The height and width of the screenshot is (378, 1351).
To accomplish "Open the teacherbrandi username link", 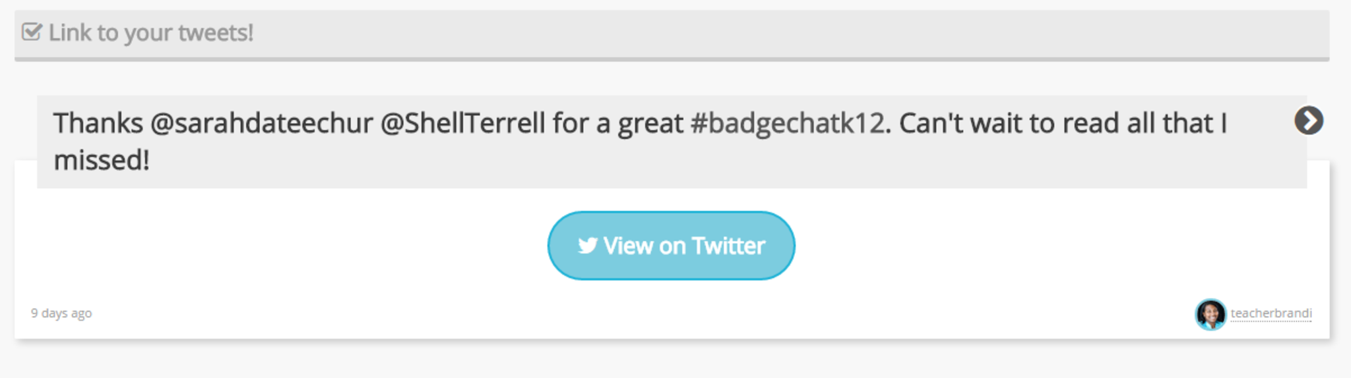I will (1271, 313).
